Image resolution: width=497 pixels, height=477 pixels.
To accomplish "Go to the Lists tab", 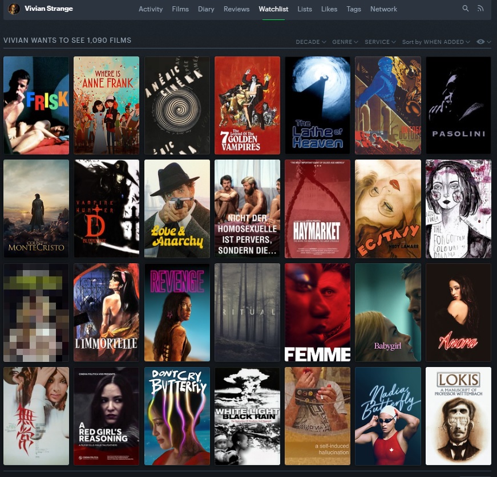I will point(305,9).
